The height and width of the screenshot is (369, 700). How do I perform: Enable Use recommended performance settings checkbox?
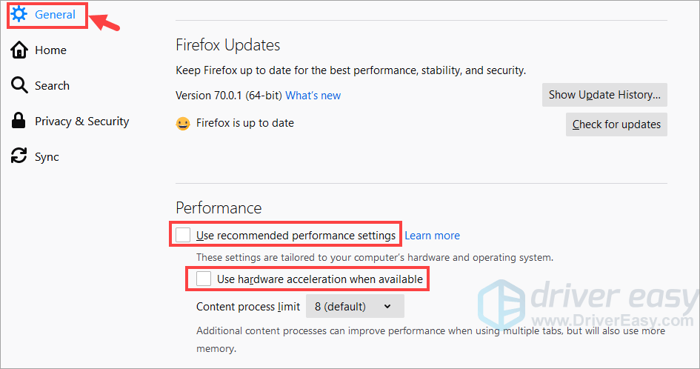coord(183,236)
